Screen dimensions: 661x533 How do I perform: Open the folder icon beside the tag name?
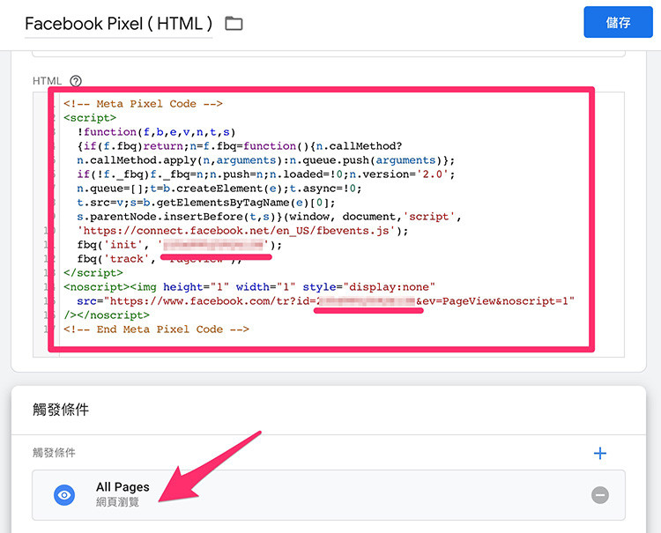[x=234, y=24]
